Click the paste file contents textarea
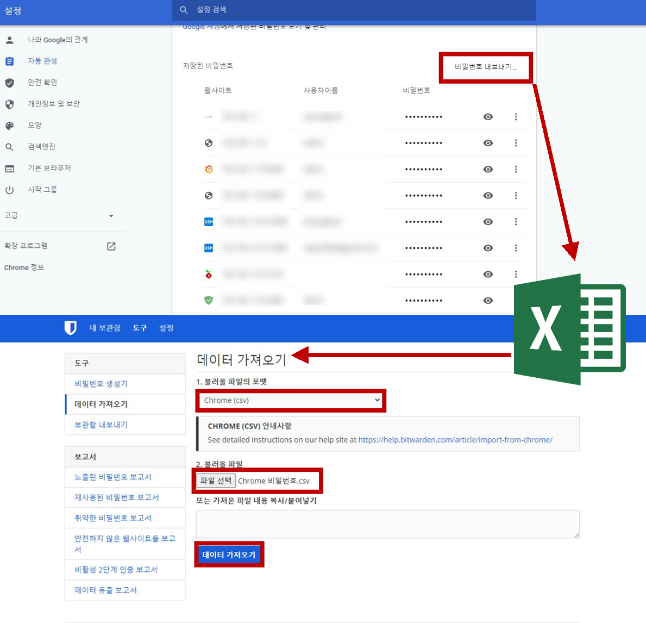This screenshot has height=623, width=646. point(388,524)
